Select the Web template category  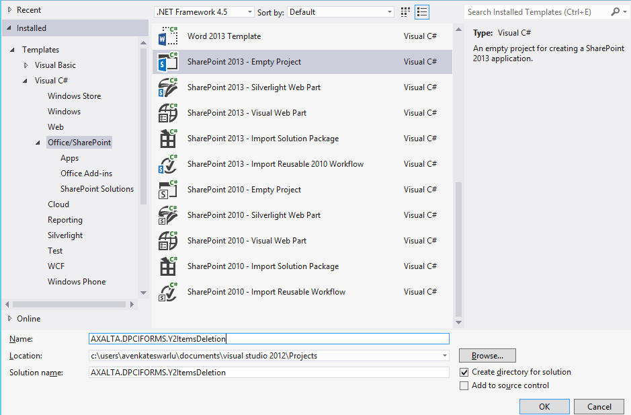[x=56, y=127]
